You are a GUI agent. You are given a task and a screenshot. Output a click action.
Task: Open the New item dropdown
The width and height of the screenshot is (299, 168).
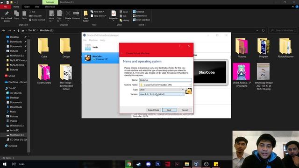pos(98,12)
